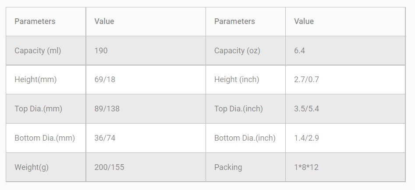
Task: Select the 6.4 ounce value
Action: pyautogui.click(x=299, y=51)
